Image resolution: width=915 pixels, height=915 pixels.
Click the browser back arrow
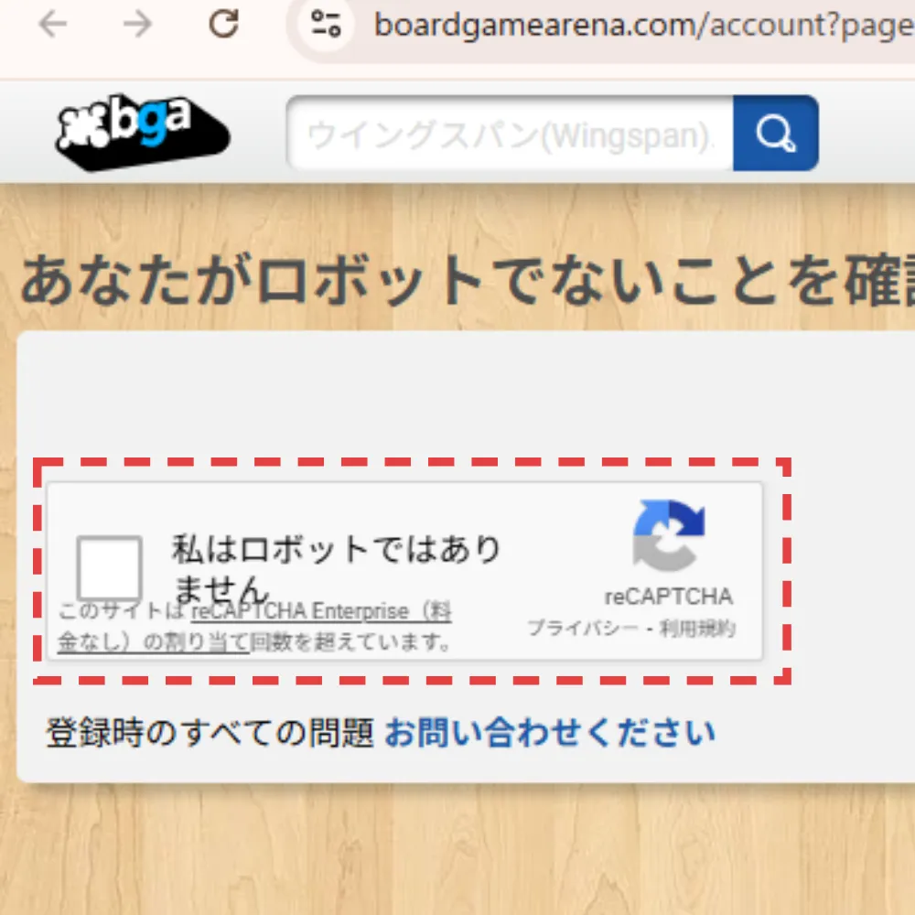click(x=52, y=25)
